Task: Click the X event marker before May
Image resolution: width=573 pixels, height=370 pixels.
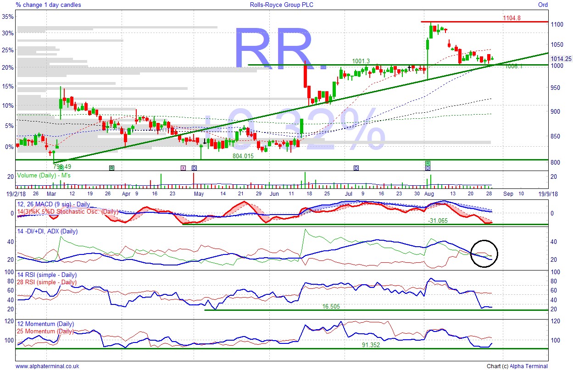Action: (x=183, y=168)
